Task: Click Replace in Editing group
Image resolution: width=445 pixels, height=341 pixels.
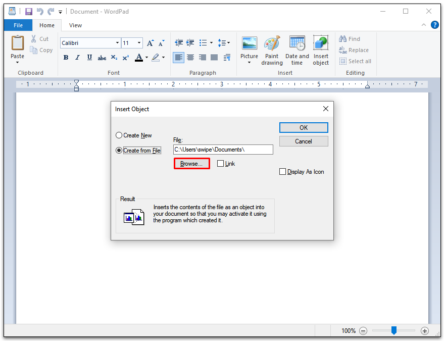Action: click(354, 50)
